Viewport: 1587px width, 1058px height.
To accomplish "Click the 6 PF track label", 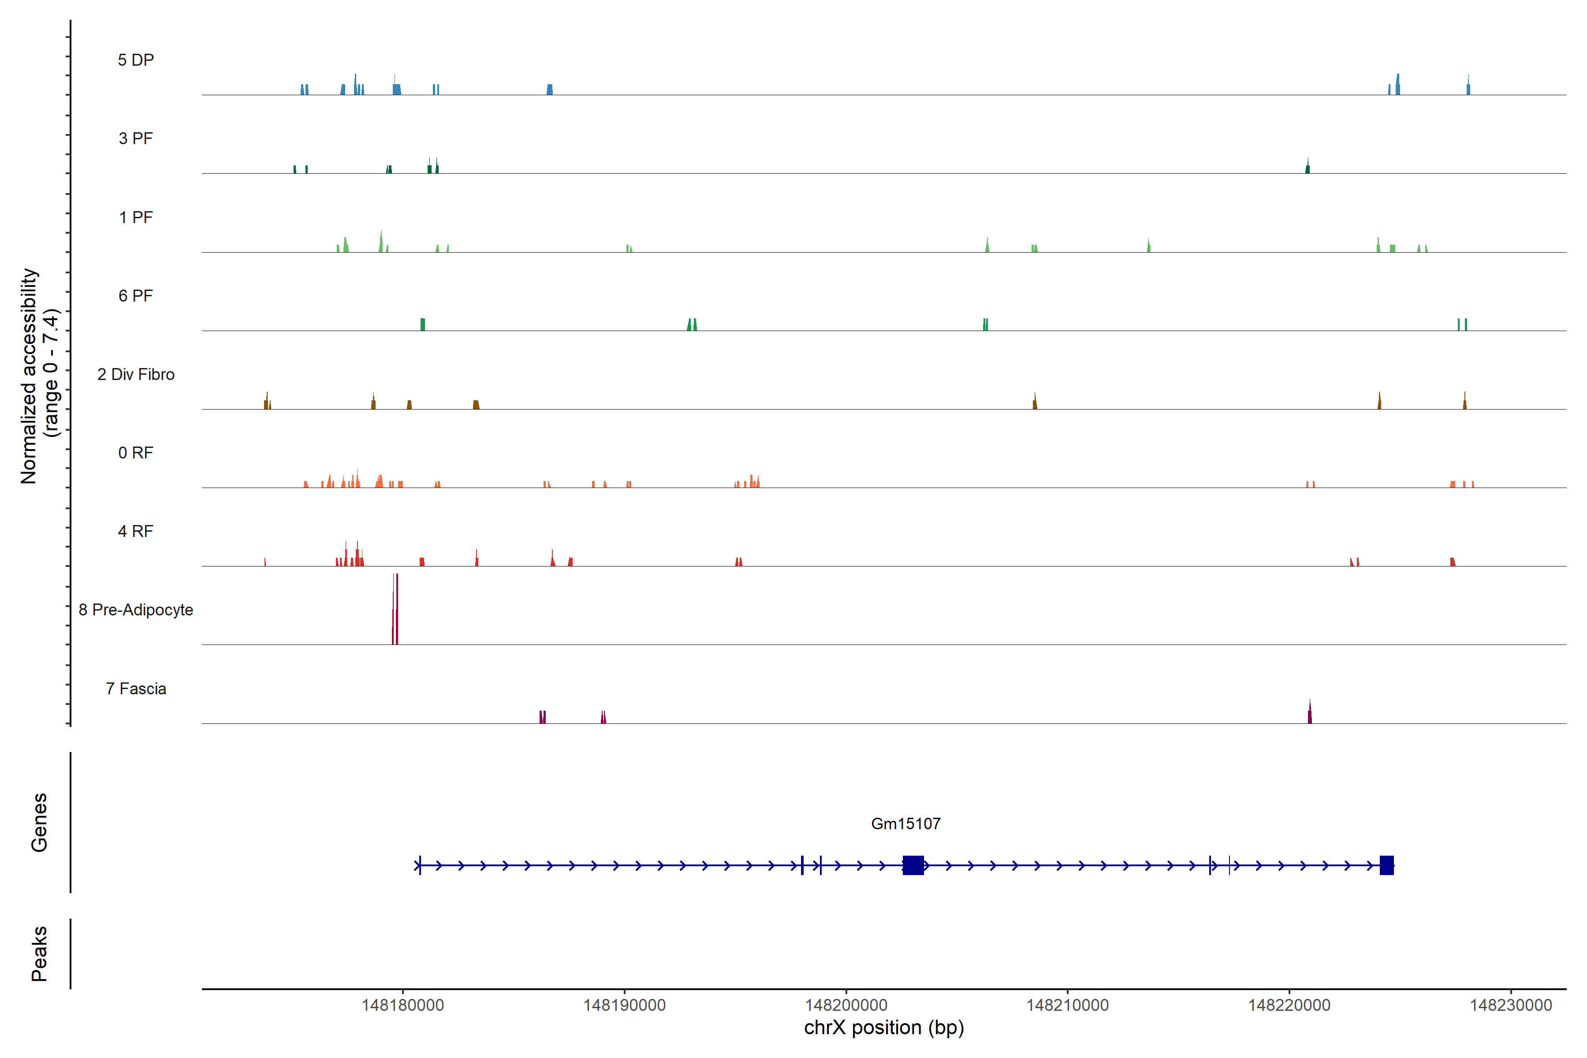I will [x=136, y=295].
